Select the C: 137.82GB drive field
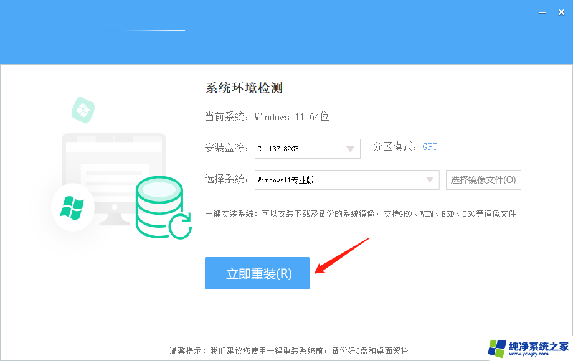The height and width of the screenshot is (361, 573). point(307,149)
